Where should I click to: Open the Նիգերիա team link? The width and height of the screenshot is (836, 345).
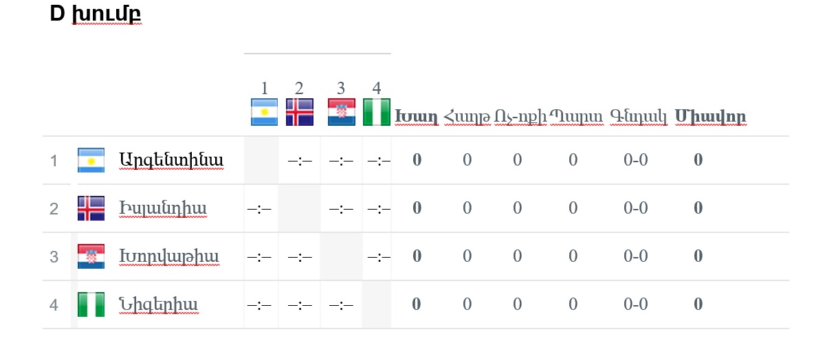coord(158,304)
